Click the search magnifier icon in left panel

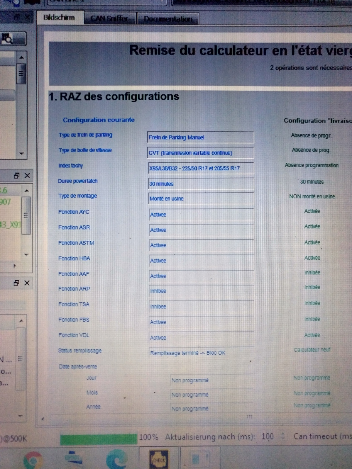pyautogui.click(x=8, y=38)
